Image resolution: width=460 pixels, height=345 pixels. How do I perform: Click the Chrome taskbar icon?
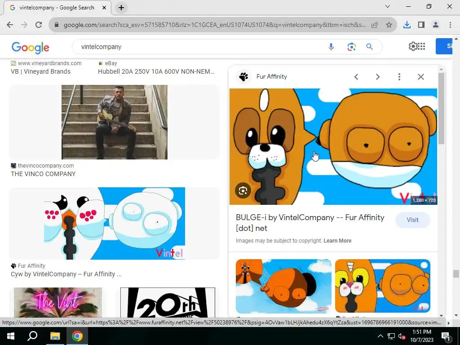coord(77,336)
